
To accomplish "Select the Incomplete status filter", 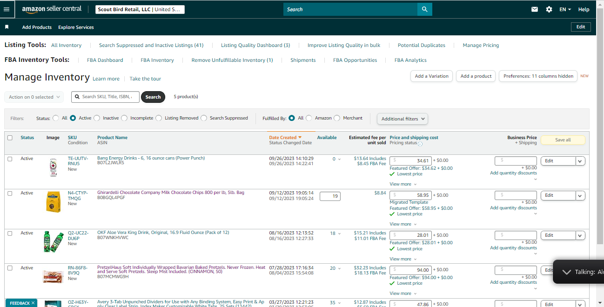I will (x=124, y=118).
